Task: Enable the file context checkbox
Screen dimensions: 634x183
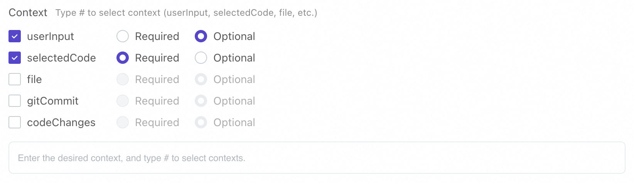Action: 15,80
